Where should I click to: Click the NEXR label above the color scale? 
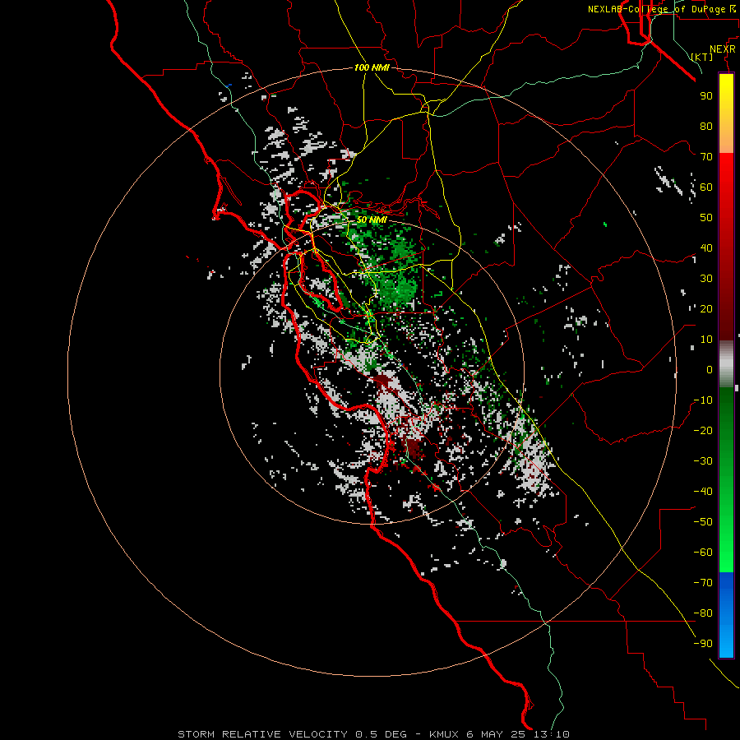pos(723,49)
